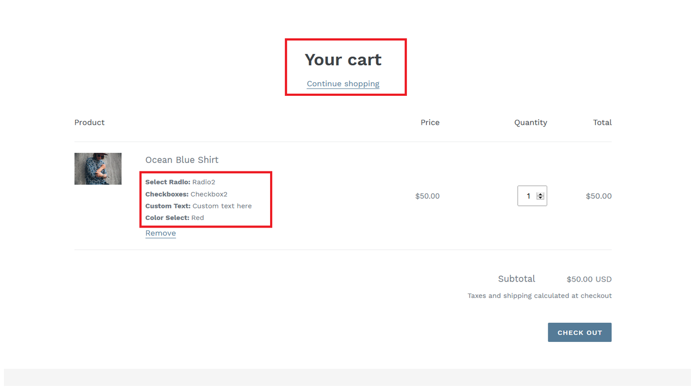Click the quantity increment up arrow
The width and height of the screenshot is (697, 392).
coord(540,193)
